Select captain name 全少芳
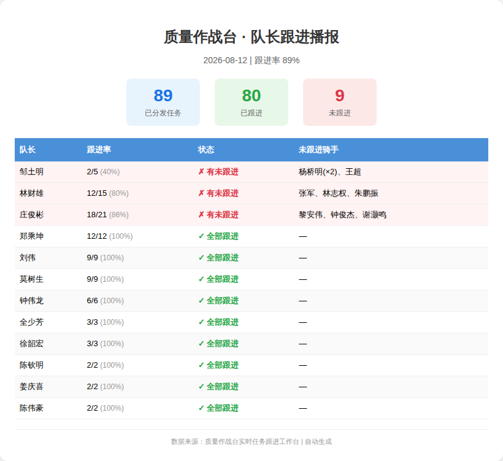 coord(31,322)
